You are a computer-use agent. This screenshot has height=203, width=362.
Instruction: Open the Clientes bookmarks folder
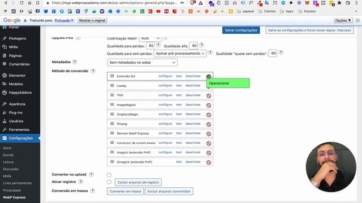click(267, 11)
